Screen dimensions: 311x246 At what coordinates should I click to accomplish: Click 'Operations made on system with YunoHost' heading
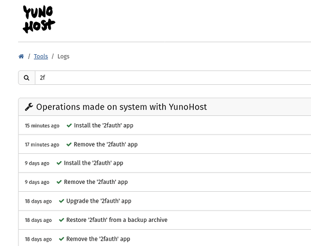click(122, 107)
